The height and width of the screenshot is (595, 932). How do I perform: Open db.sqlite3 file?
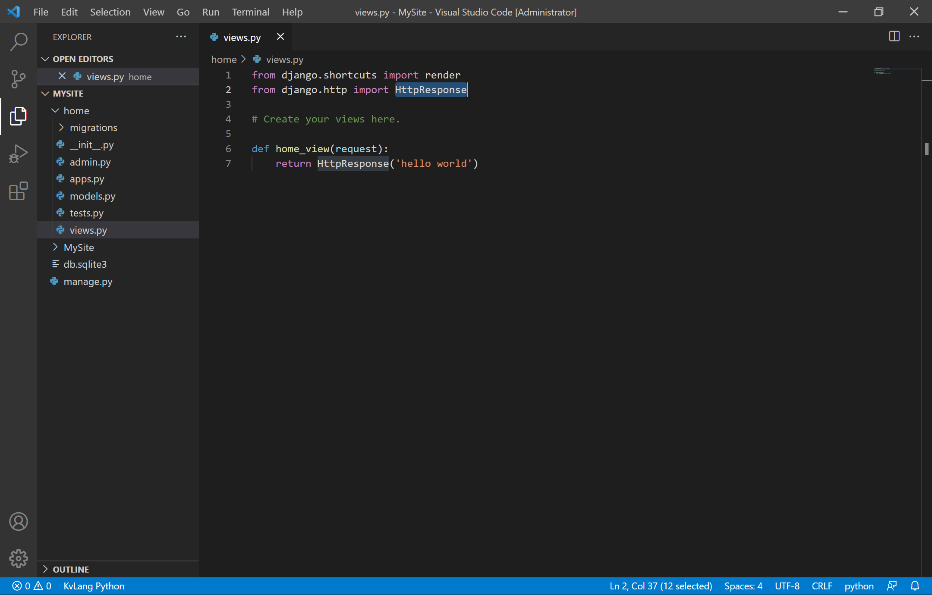coord(118,264)
